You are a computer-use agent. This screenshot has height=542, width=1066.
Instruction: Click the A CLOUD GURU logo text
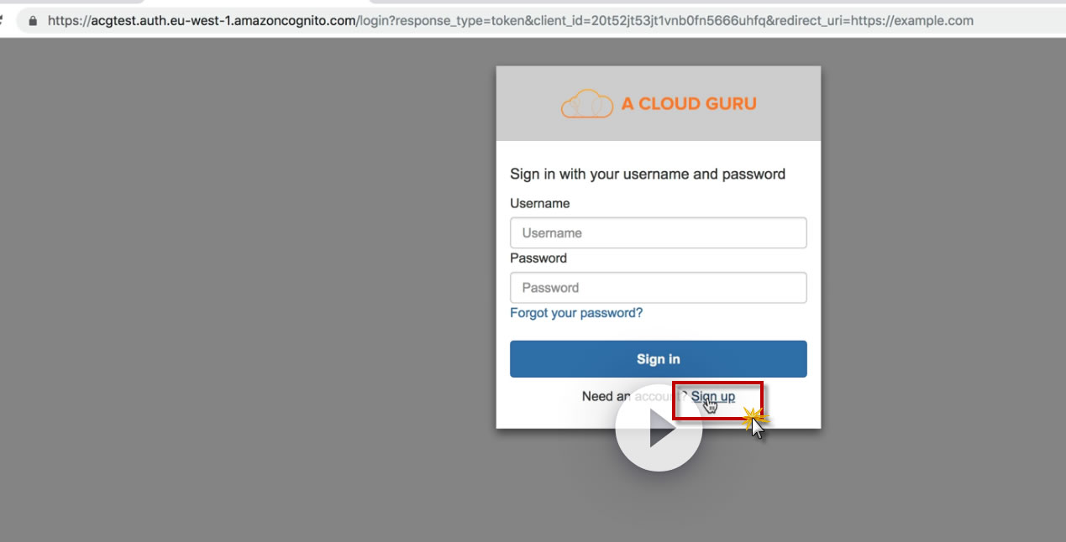pyautogui.click(x=689, y=104)
